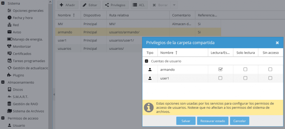This screenshot has height=129, width=285.
Task: Open Fecha y hora clock icon
Action: click(9, 18)
